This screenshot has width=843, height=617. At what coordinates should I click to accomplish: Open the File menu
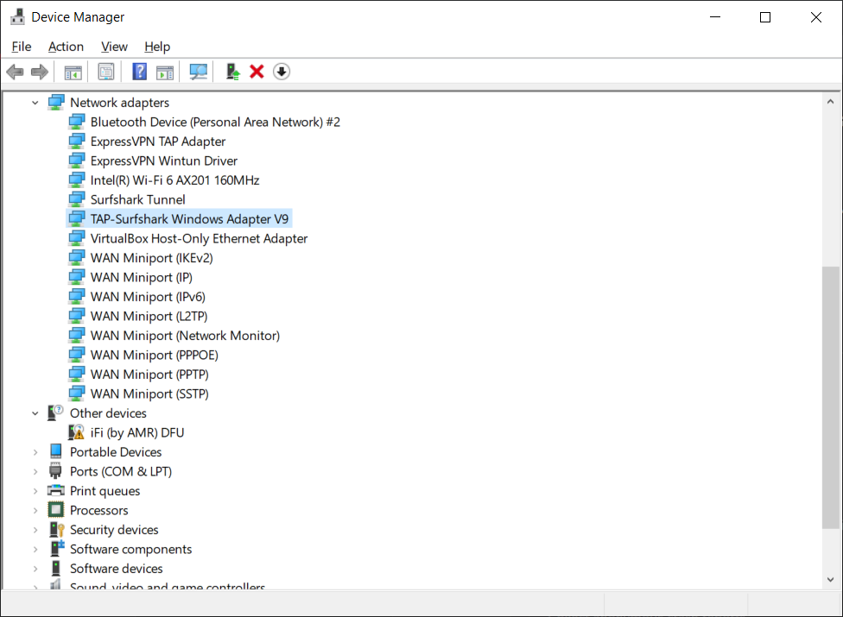[x=22, y=47]
